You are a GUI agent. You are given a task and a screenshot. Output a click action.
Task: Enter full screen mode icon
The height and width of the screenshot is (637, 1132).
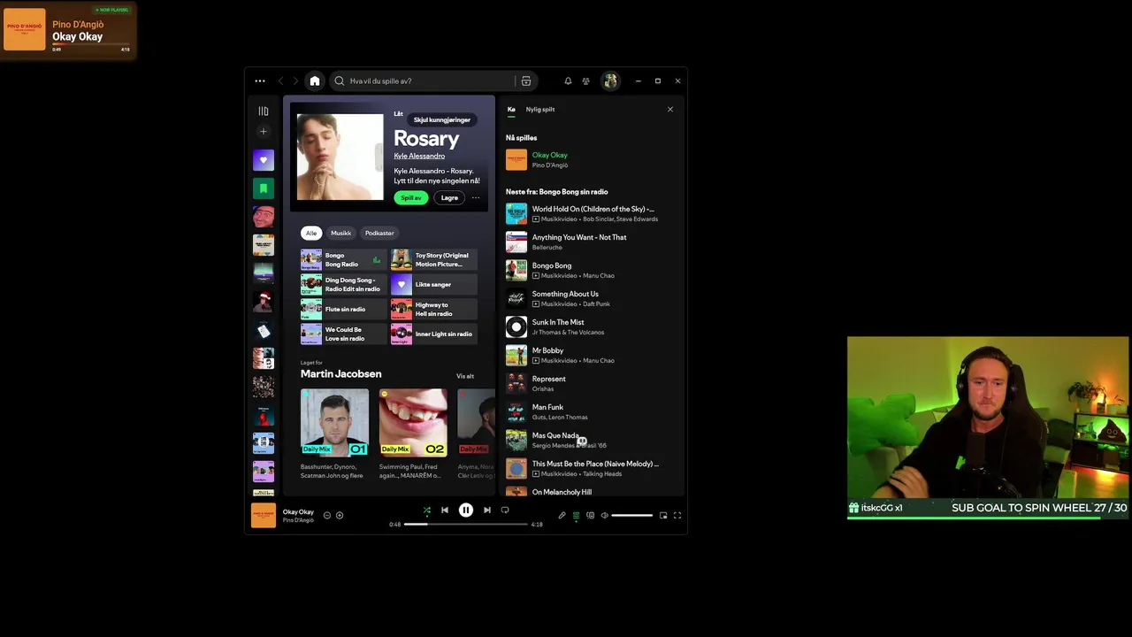pos(677,515)
